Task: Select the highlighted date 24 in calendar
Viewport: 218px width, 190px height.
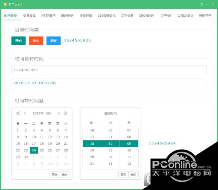Action: [34, 150]
